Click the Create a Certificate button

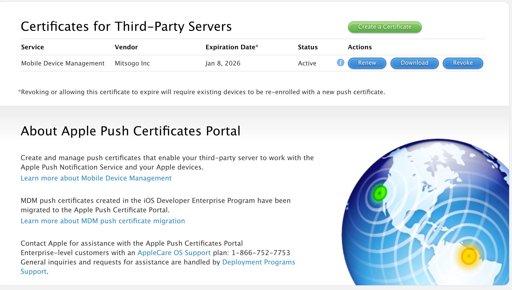tap(385, 27)
